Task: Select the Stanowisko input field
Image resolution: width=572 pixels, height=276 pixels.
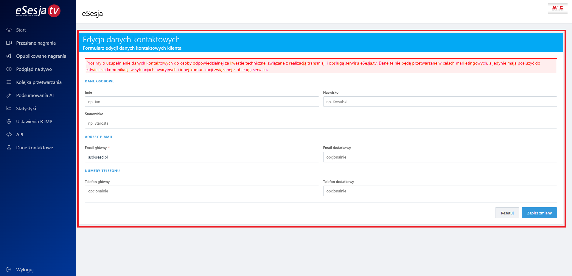Action: (321, 123)
